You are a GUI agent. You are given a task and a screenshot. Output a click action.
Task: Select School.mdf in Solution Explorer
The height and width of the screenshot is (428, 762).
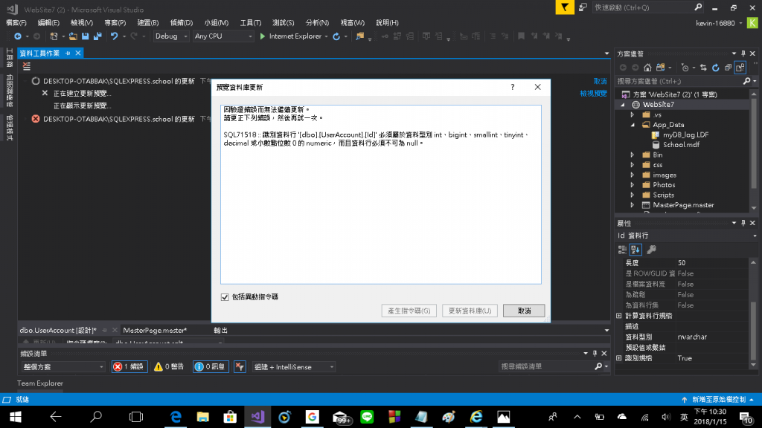pyautogui.click(x=681, y=145)
